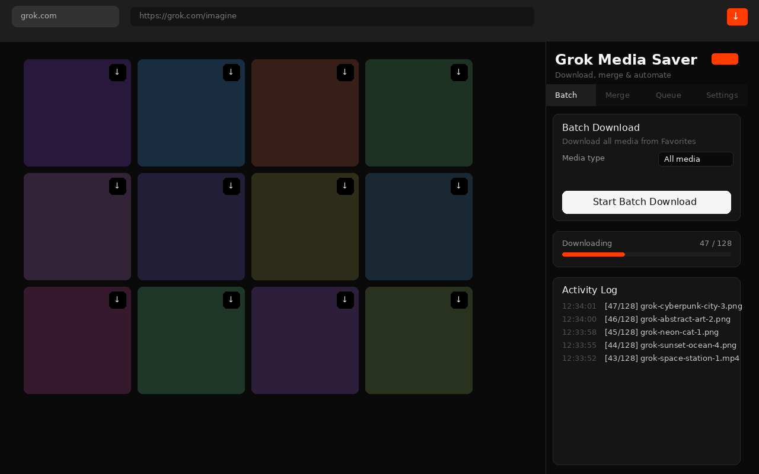Click the orange extension download icon in the browser toolbar
The width and height of the screenshot is (759, 474).
737,17
